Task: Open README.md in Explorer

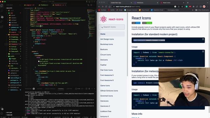Action: click(14, 88)
